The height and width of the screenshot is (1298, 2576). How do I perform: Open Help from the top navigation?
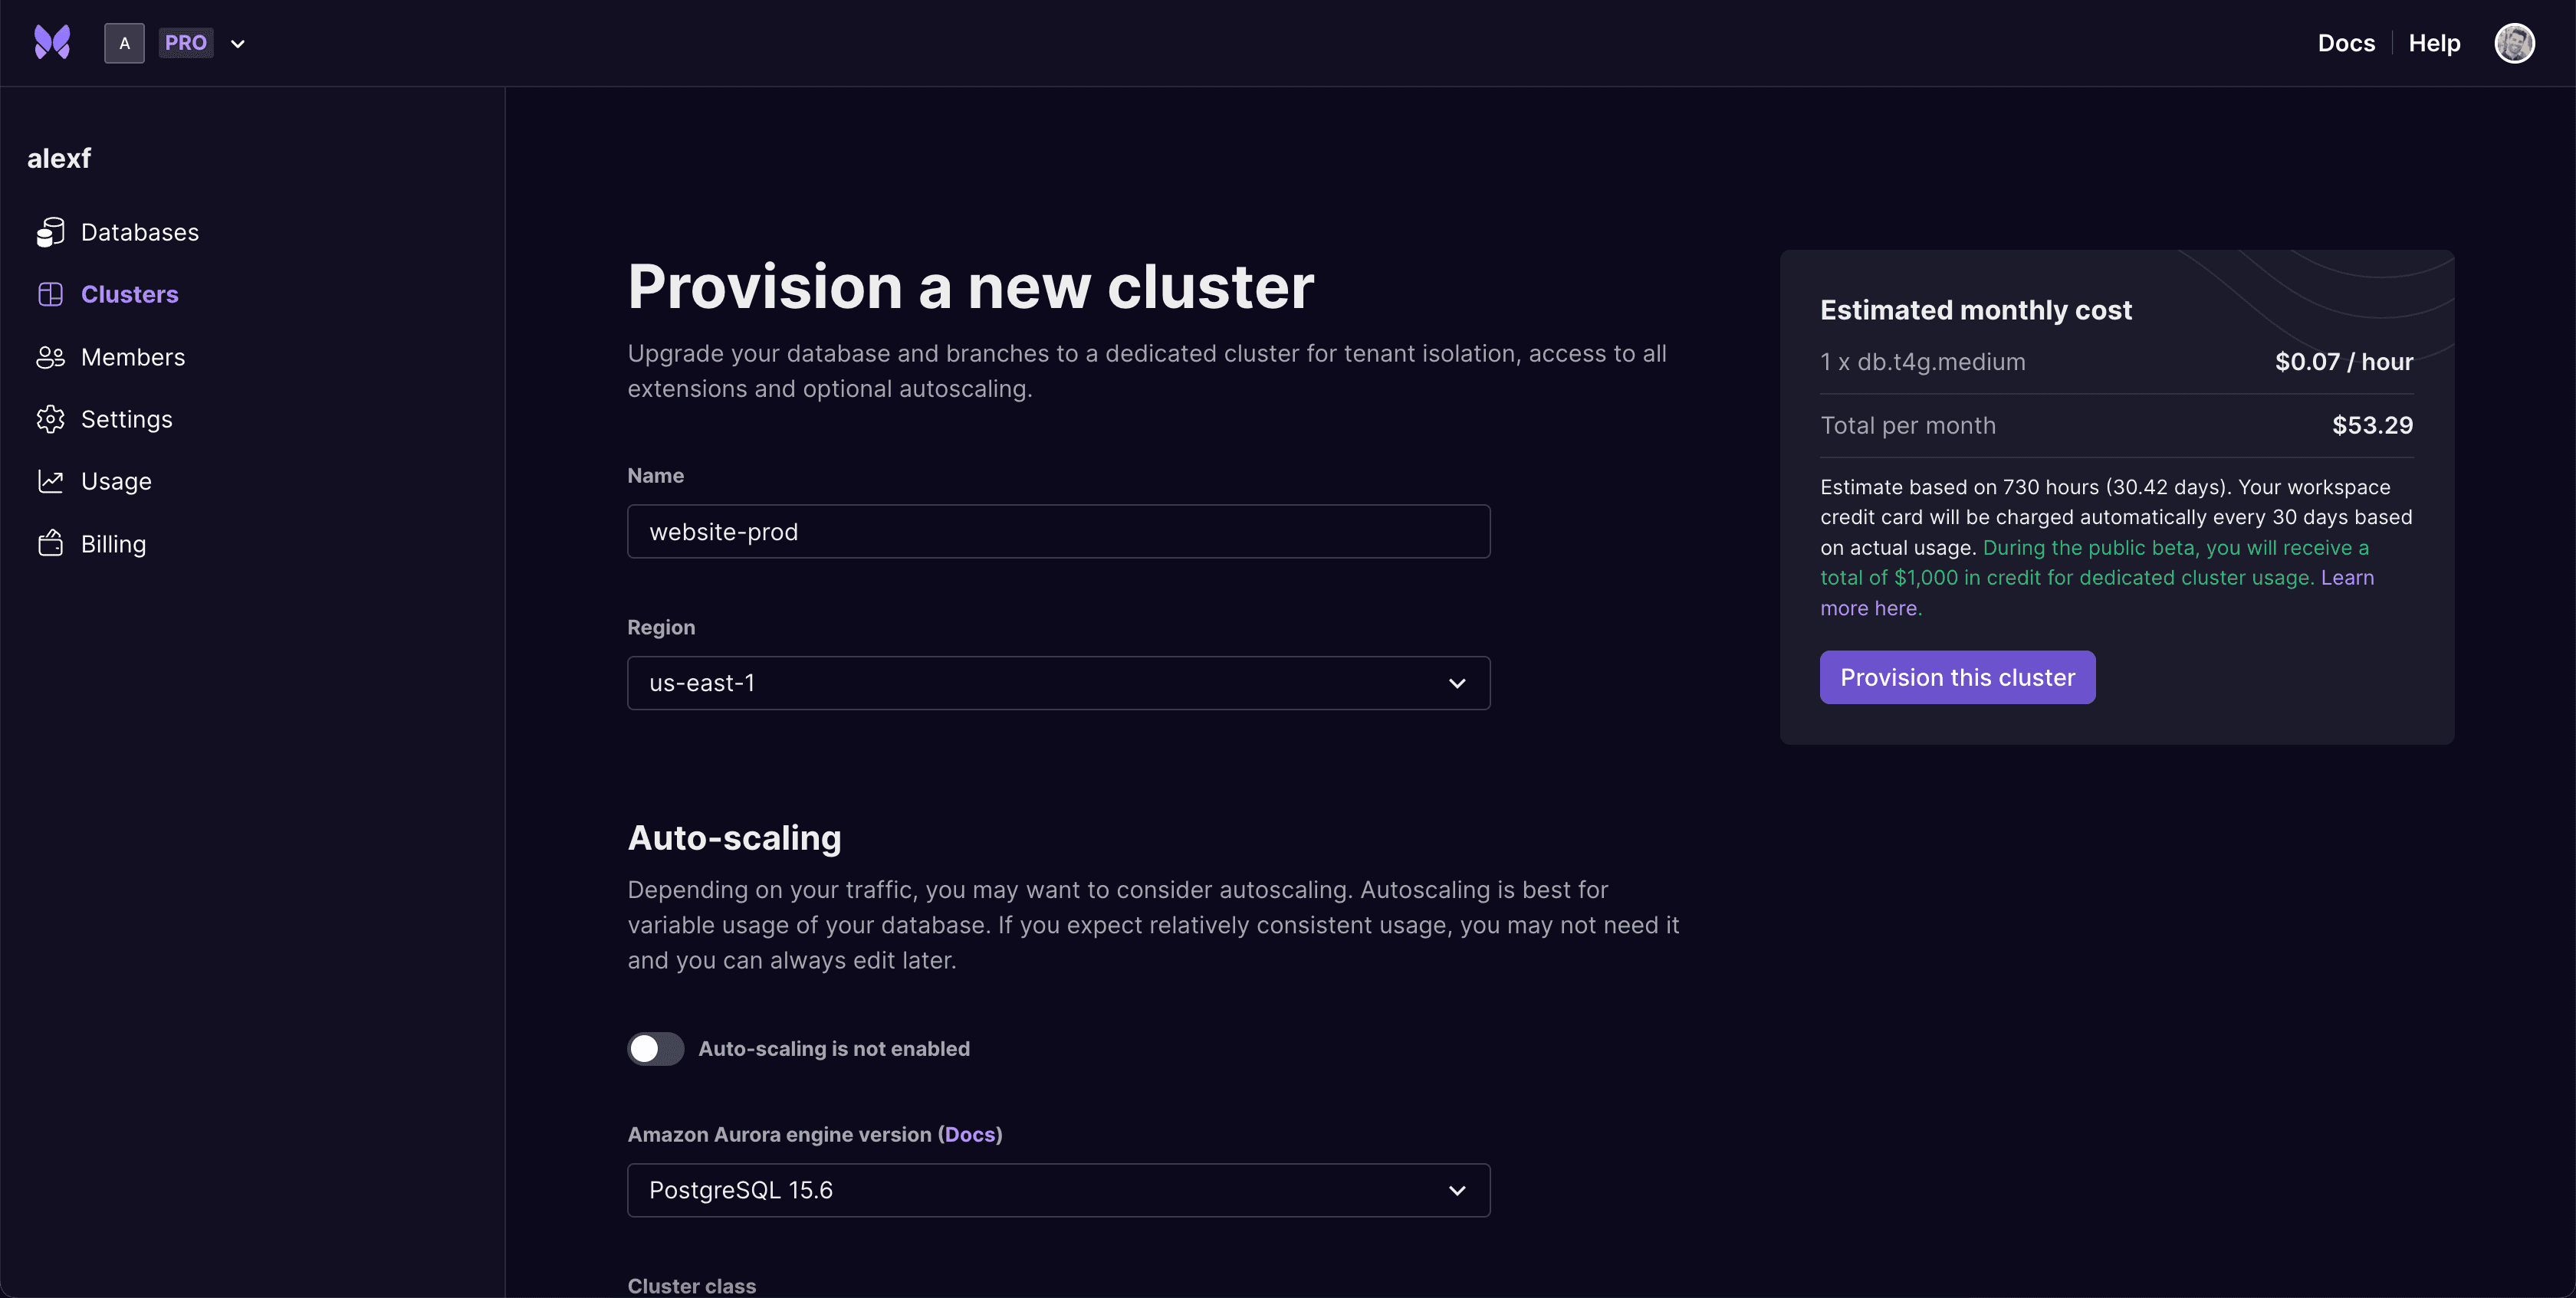(2434, 42)
